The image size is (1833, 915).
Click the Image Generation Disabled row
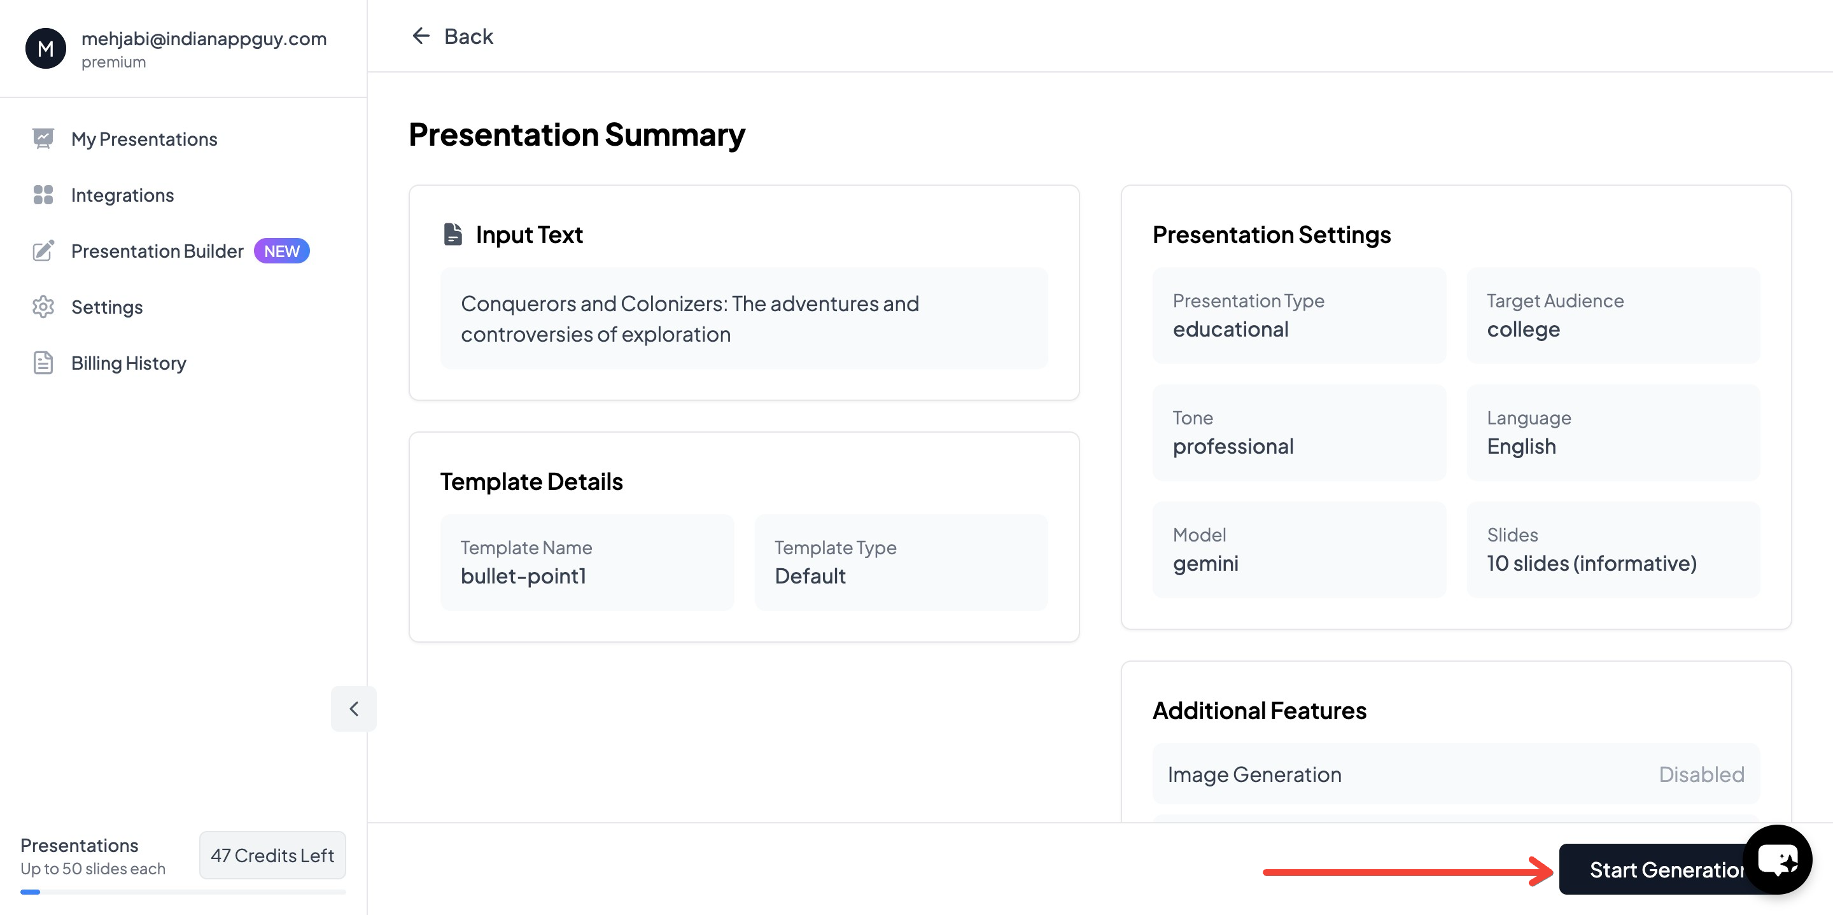point(1456,774)
